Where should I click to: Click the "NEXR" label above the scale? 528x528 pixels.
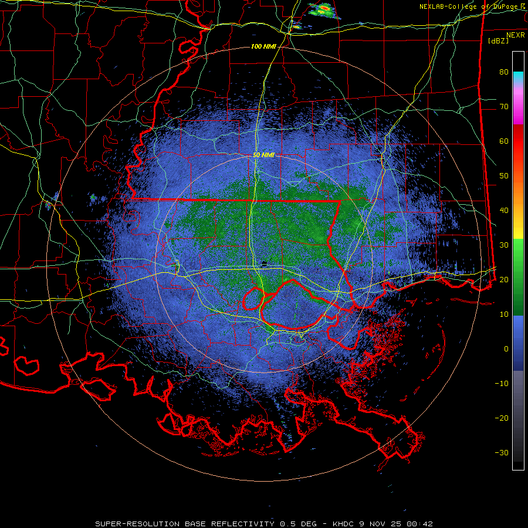click(516, 35)
